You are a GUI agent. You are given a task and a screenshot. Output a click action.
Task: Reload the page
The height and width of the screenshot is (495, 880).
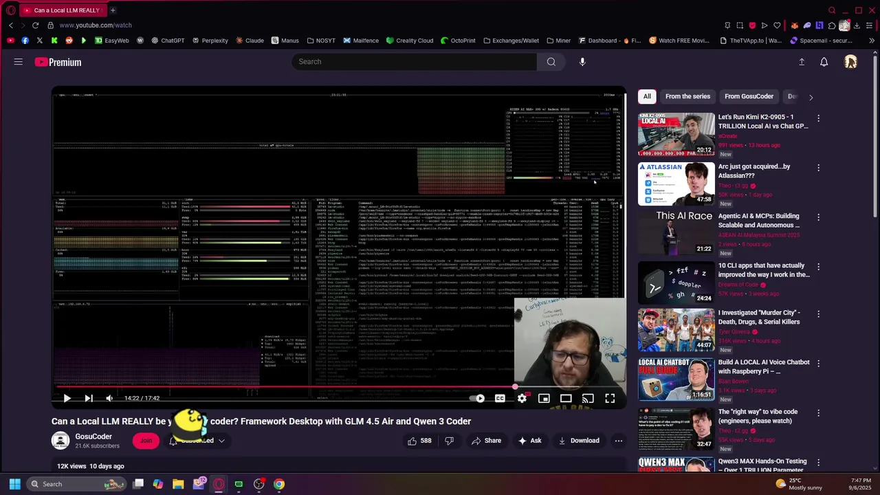coord(36,25)
